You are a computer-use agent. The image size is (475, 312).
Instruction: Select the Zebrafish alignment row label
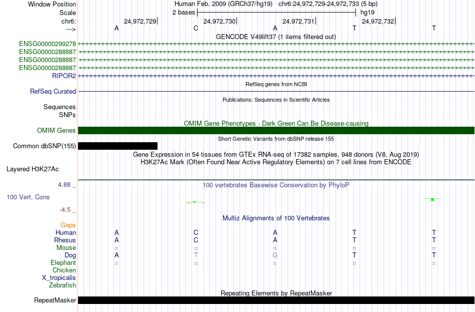(x=62, y=285)
